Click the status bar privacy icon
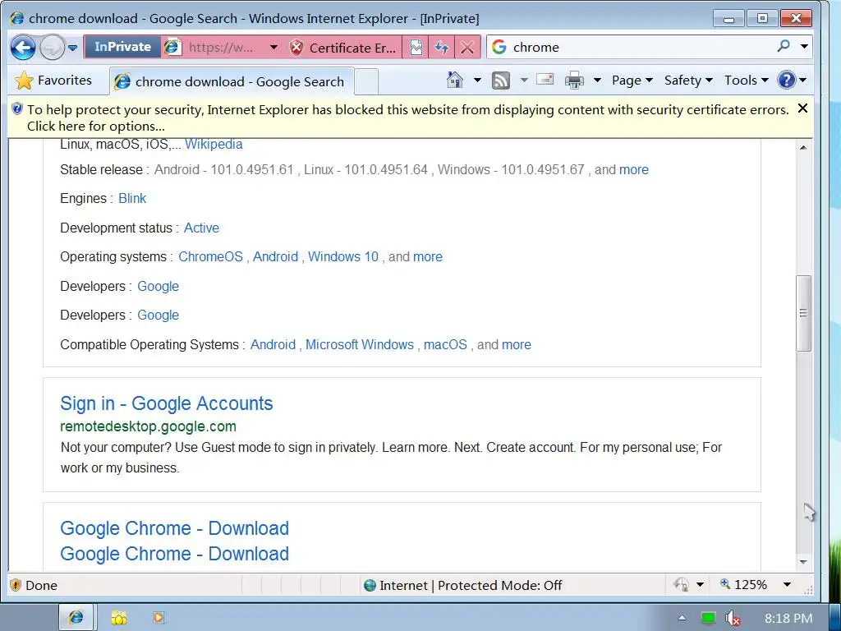The image size is (841, 631). (x=681, y=584)
